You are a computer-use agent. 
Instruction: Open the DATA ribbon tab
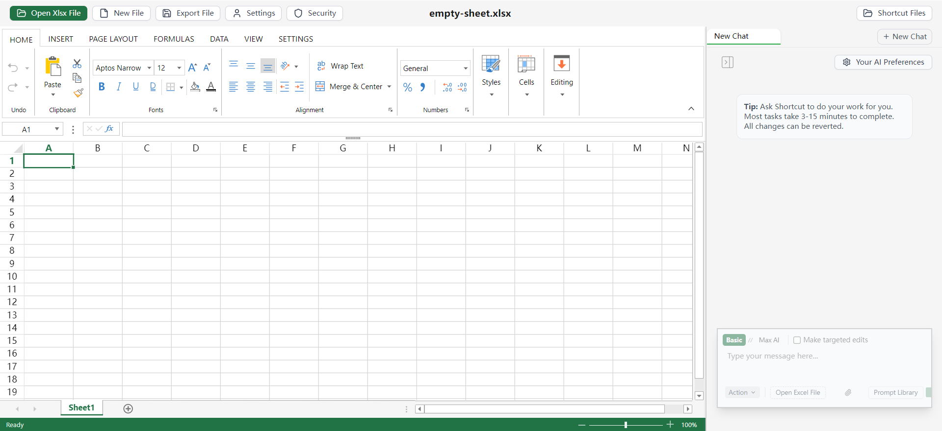[219, 39]
